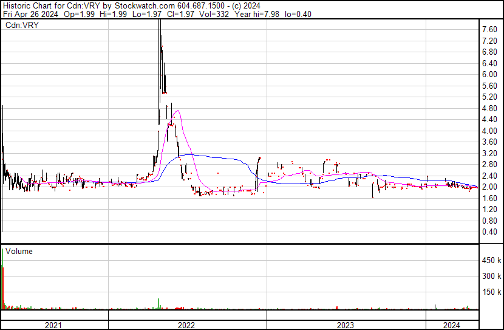Image resolution: width=504 pixels, height=330 pixels.
Task: Click the 'Hi=1.99' high price value
Action: (113, 14)
